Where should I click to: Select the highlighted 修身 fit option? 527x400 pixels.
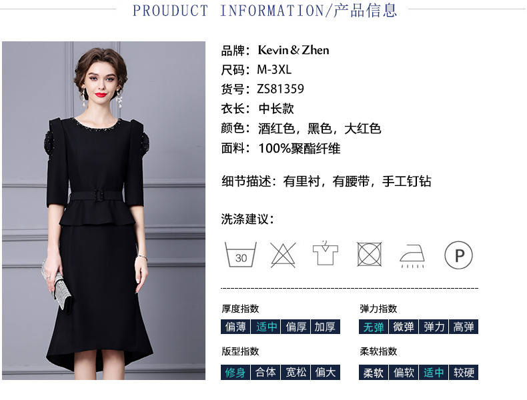(235, 373)
